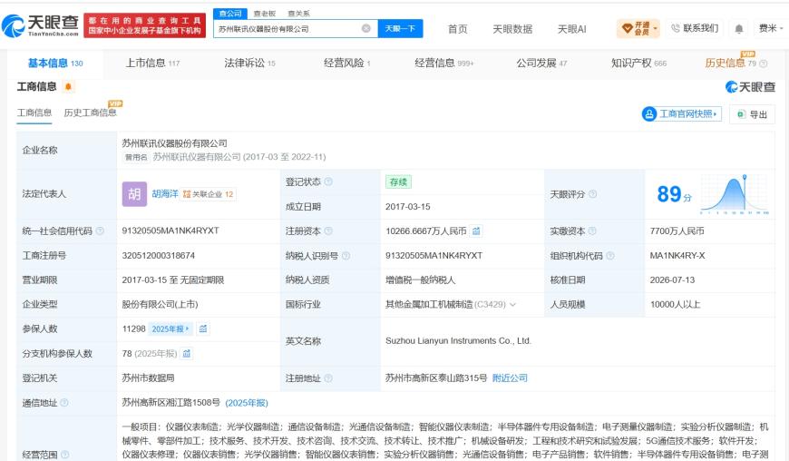Click the 存续 status badge

[x=398, y=181]
